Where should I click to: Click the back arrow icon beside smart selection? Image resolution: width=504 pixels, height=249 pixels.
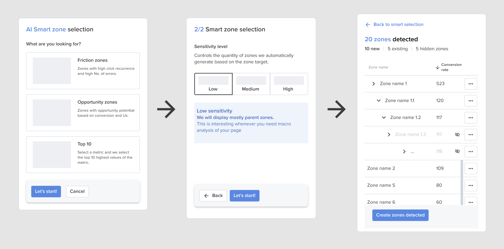368,25
